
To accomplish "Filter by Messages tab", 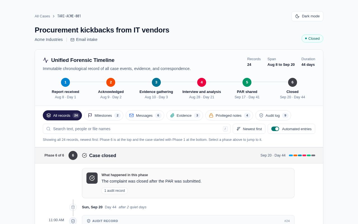I will pyautogui.click(x=145, y=115).
